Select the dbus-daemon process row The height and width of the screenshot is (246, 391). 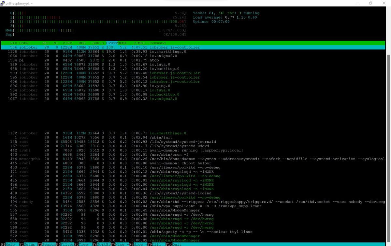pyautogui.click(x=193, y=159)
